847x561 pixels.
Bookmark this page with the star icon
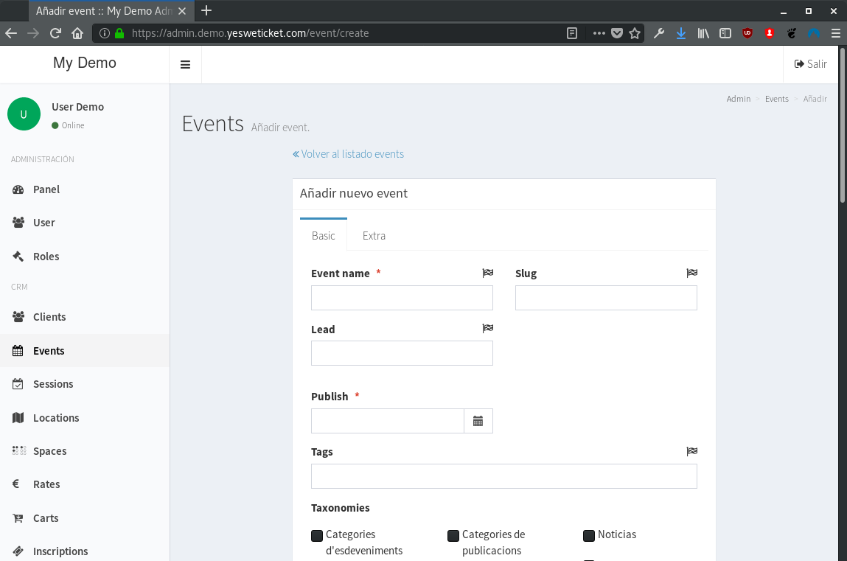[x=635, y=33]
